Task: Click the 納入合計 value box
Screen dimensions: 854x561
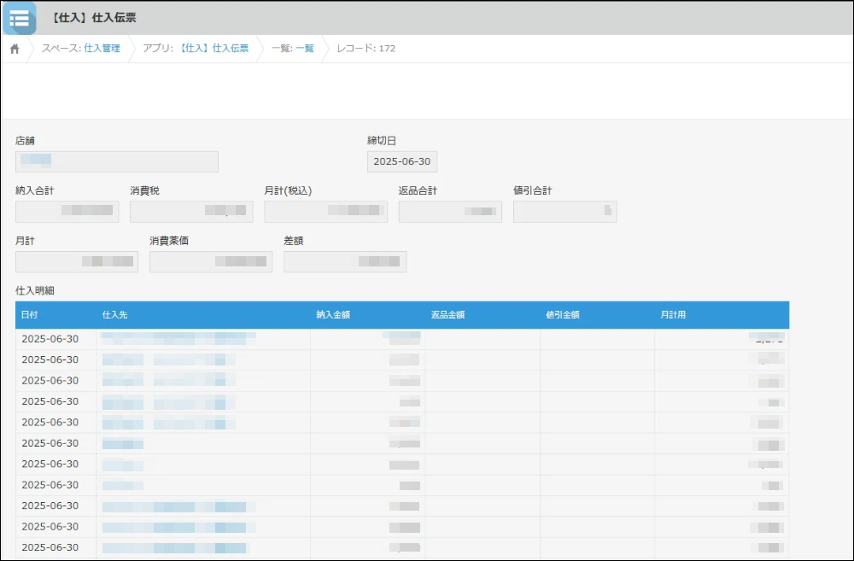Action: point(67,212)
